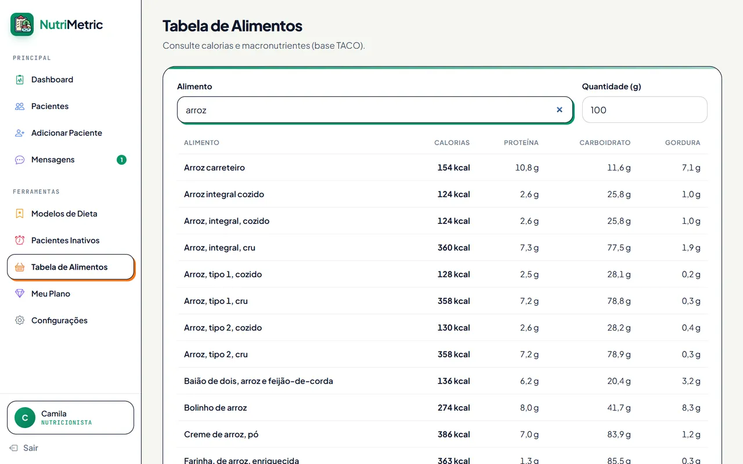Viewport: 743px width, 464px height.
Task: Focus the Alimento search input
Action: tap(375, 110)
